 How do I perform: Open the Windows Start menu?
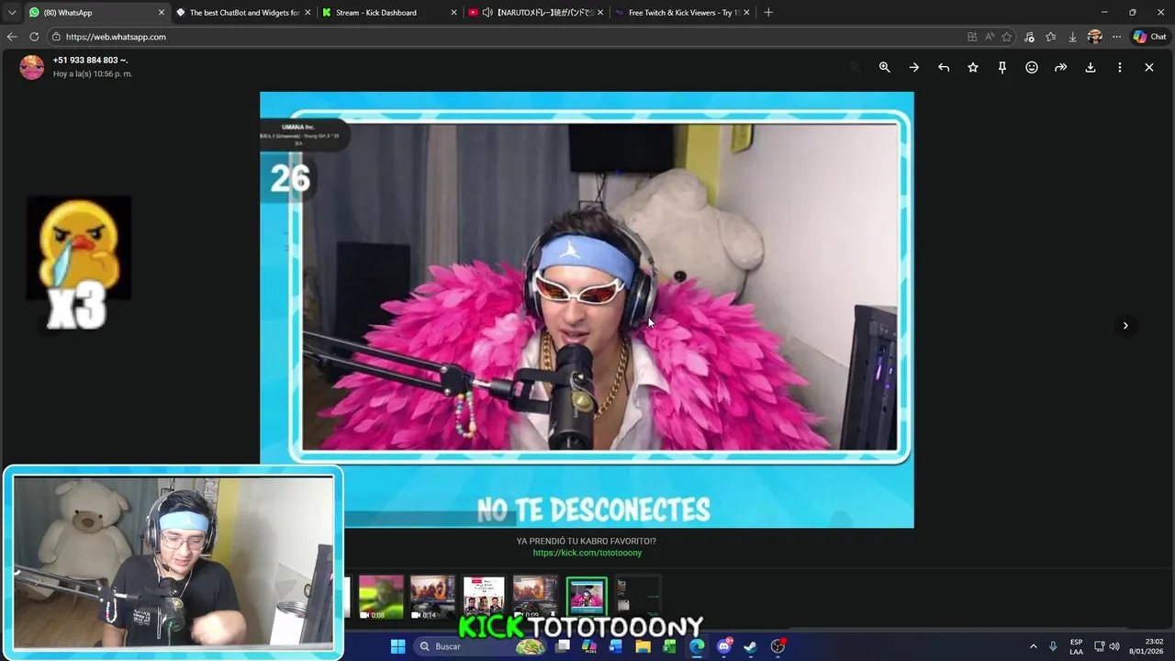[397, 646]
